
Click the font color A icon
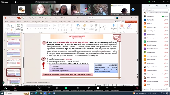pos(53,29)
